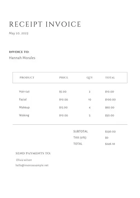Select the final total $246.10
The image size is (140, 198).
[x=110, y=144]
